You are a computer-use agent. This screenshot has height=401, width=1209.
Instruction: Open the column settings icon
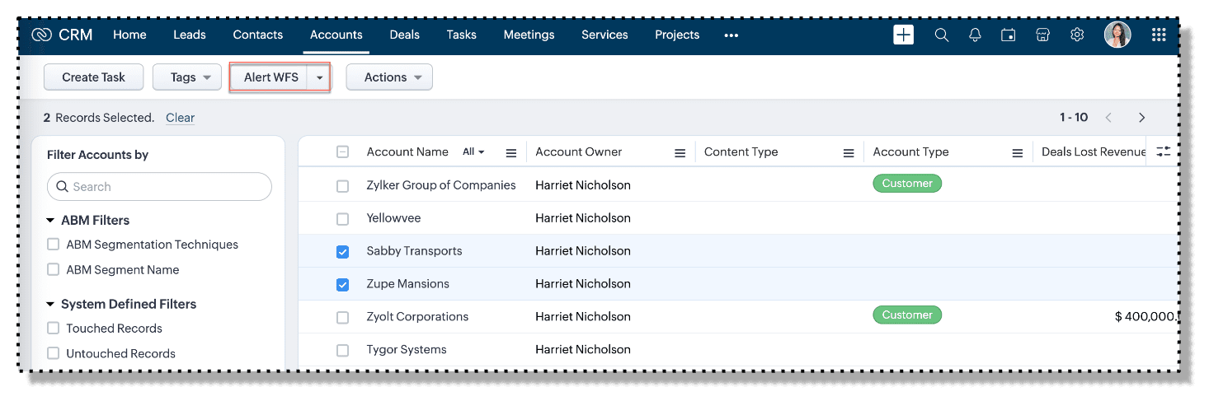[x=1163, y=152]
